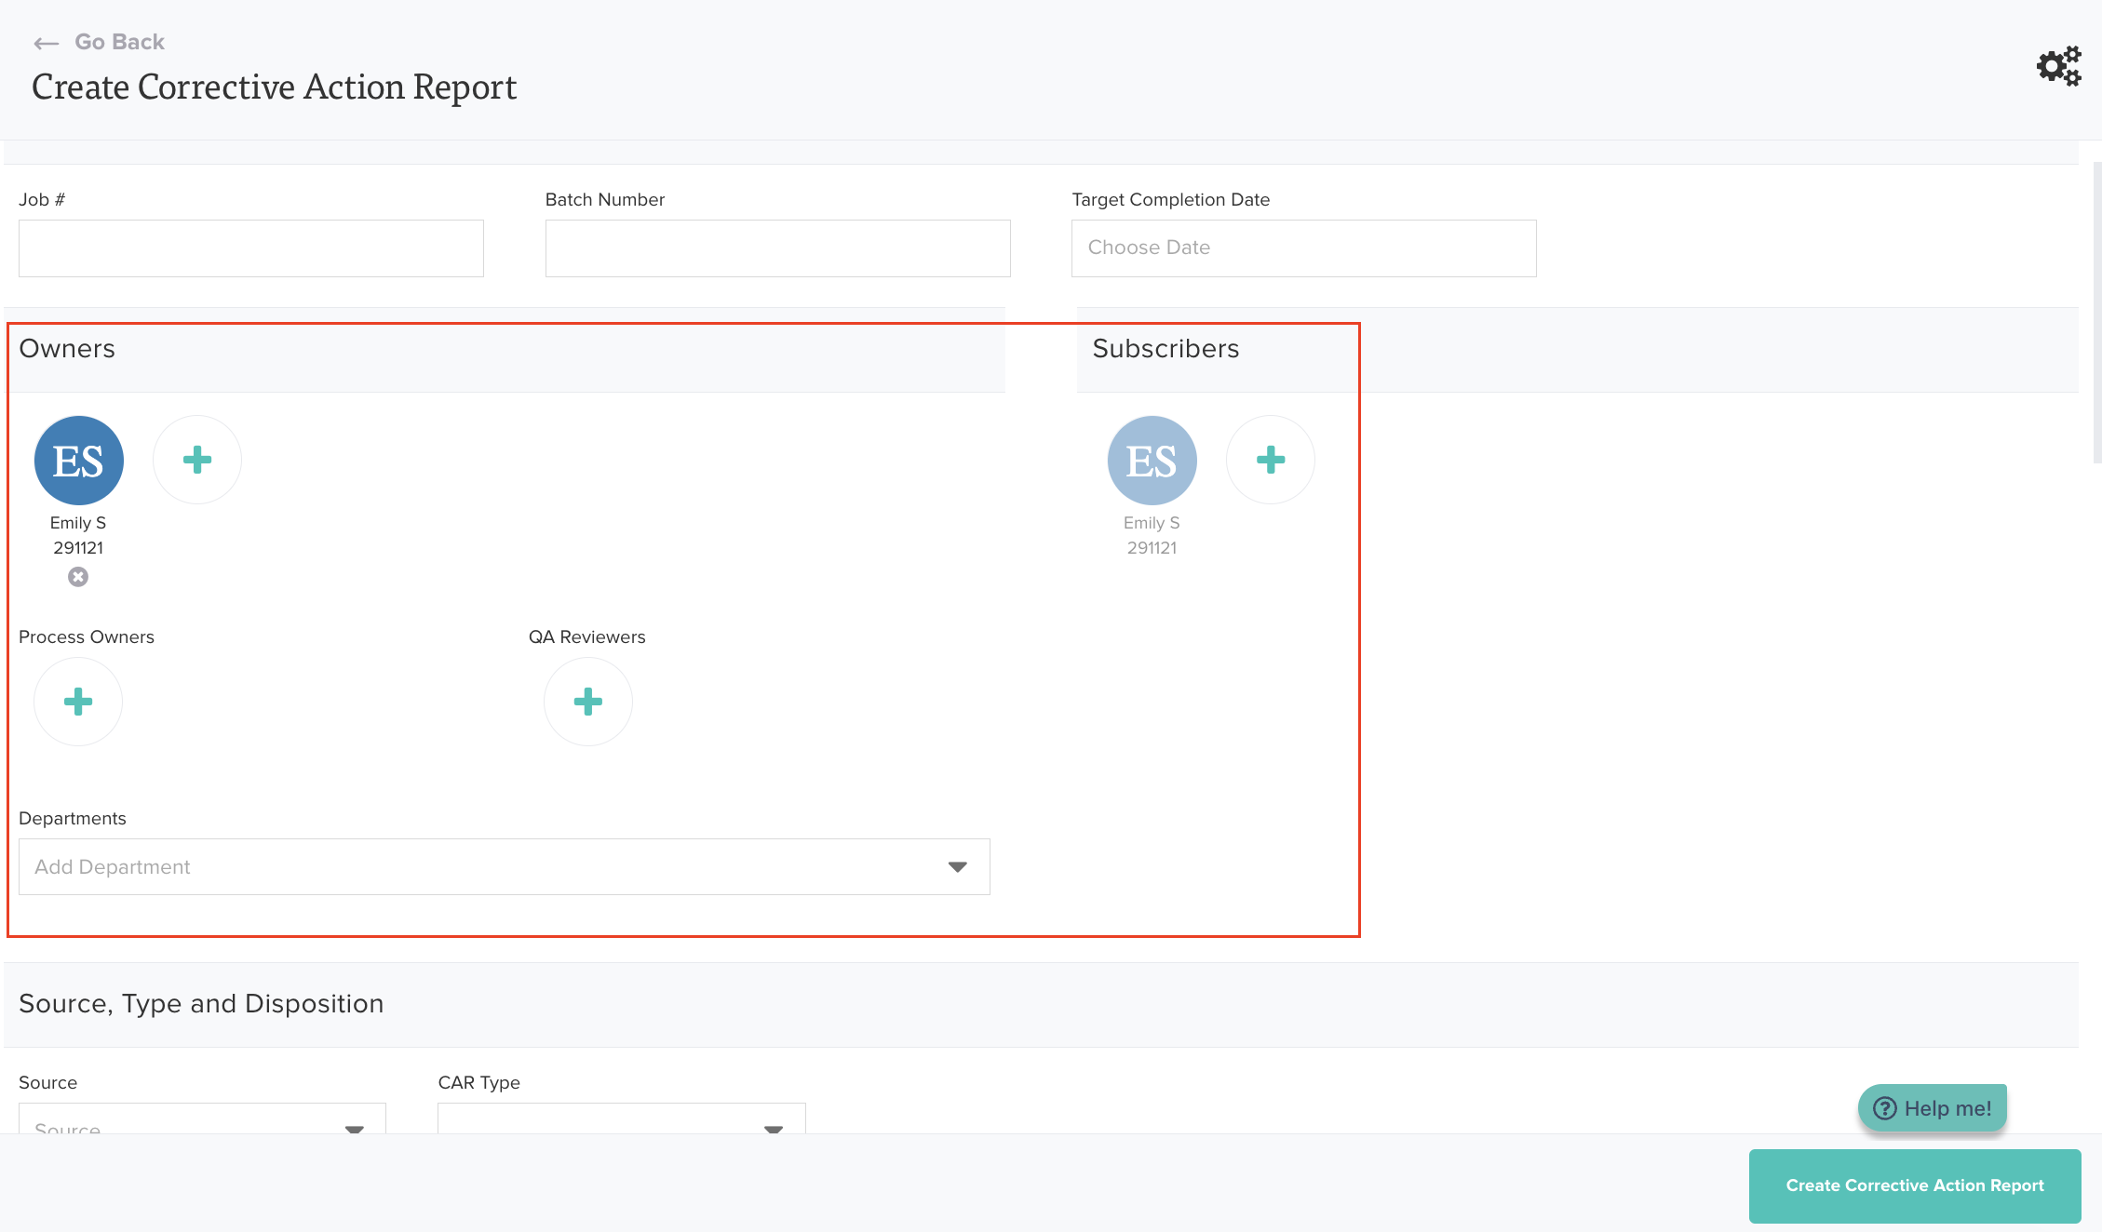Click the Go Back arrow icon
Image resolution: width=2102 pixels, height=1232 pixels.
point(46,43)
